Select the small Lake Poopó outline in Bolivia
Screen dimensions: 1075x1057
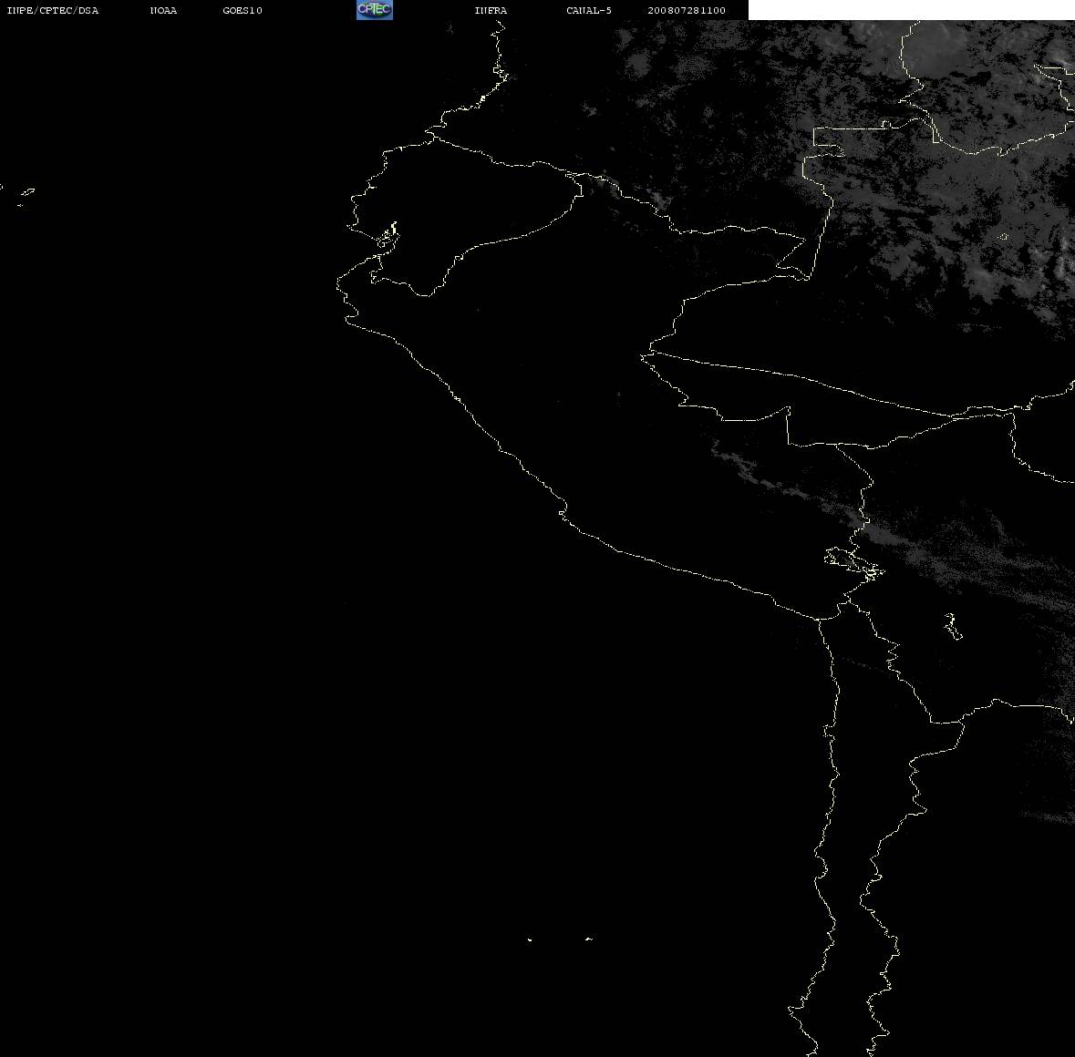(x=953, y=626)
